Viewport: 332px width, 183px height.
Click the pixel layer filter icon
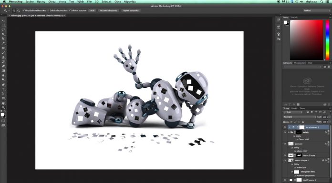pos(308,112)
